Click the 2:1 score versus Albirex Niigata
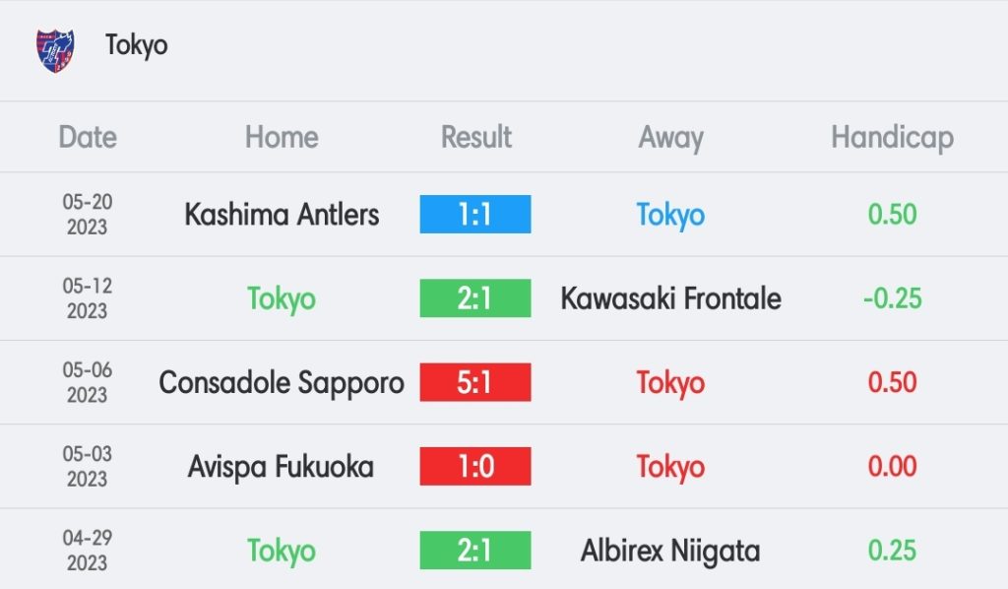 (x=475, y=551)
